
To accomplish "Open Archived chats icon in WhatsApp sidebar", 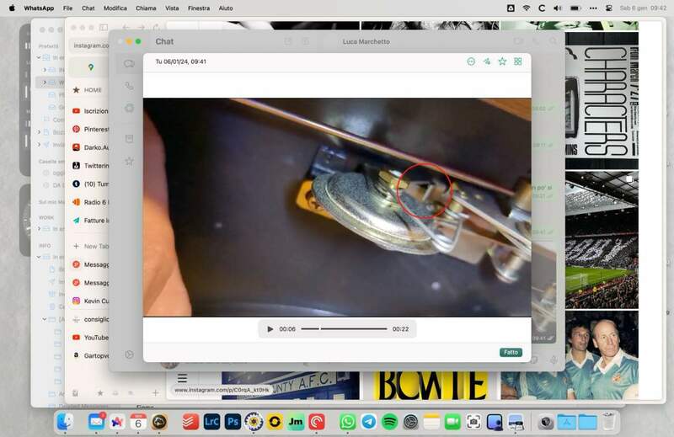I will click(x=129, y=138).
